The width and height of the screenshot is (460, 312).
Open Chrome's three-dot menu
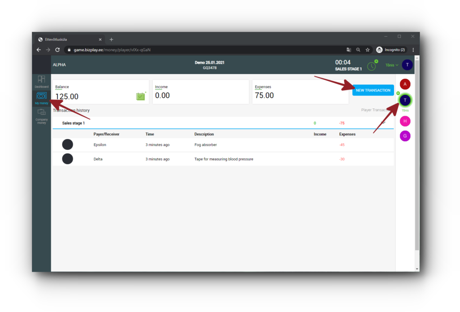(413, 50)
